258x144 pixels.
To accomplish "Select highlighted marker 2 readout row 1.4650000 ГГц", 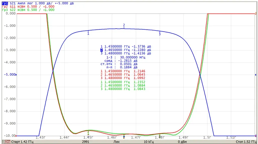I will [126, 50].
